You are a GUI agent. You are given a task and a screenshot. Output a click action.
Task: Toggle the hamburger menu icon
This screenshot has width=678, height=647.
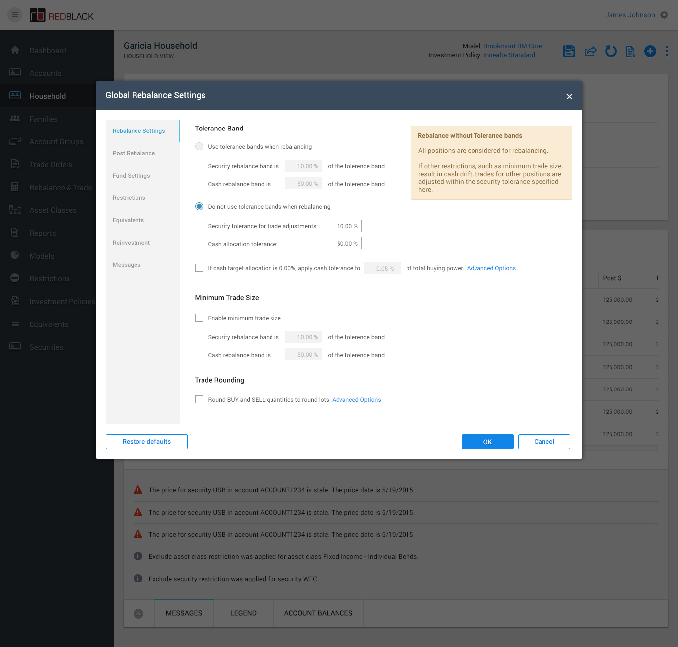click(15, 15)
